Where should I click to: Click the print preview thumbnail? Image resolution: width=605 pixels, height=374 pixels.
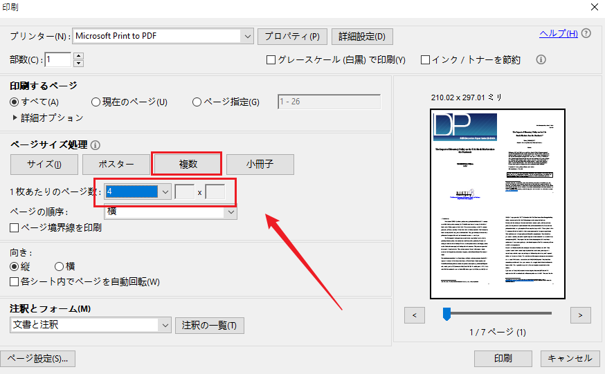(498, 204)
